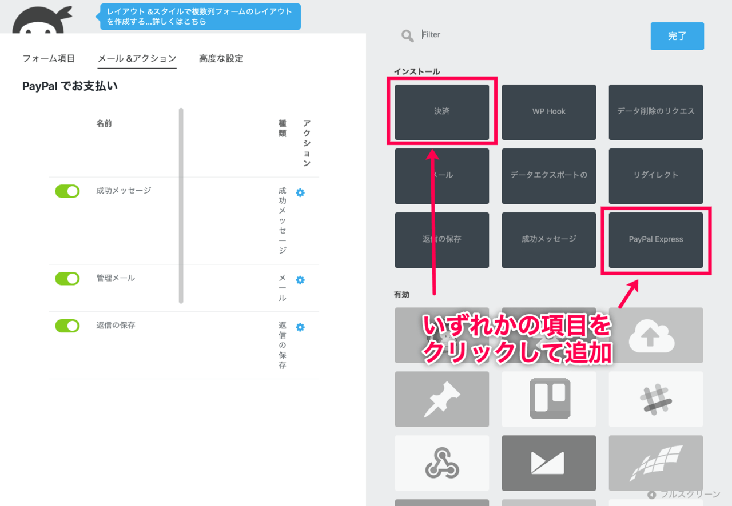The height and width of the screenshot is (506, 732).
Task: Add the 返信の保存 action tile
Action: (441, 240)
